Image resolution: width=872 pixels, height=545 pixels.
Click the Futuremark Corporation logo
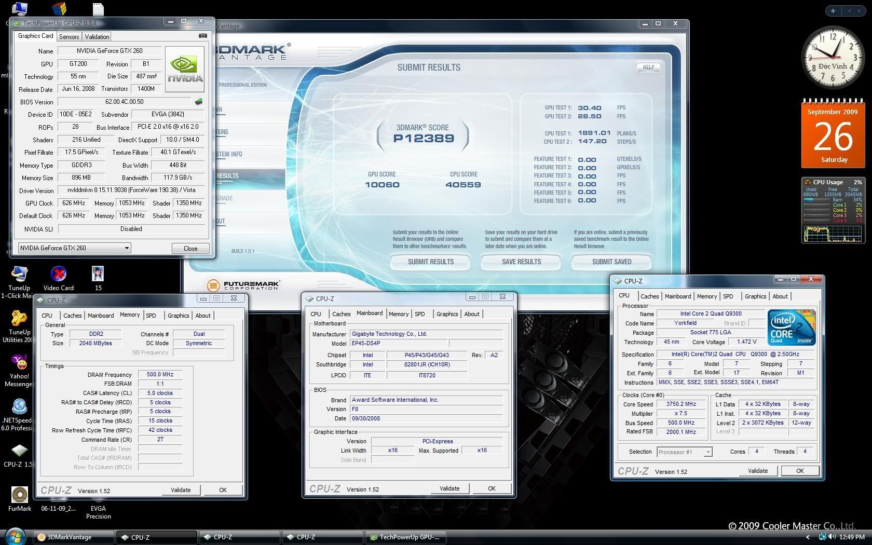tap(243, 285)
